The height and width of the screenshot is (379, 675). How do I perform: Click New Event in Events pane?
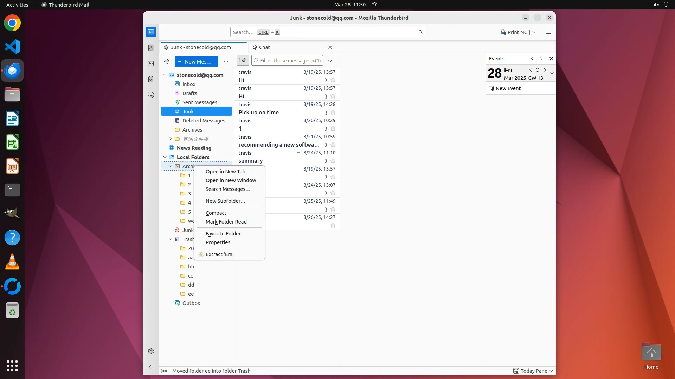click(508, 88)
